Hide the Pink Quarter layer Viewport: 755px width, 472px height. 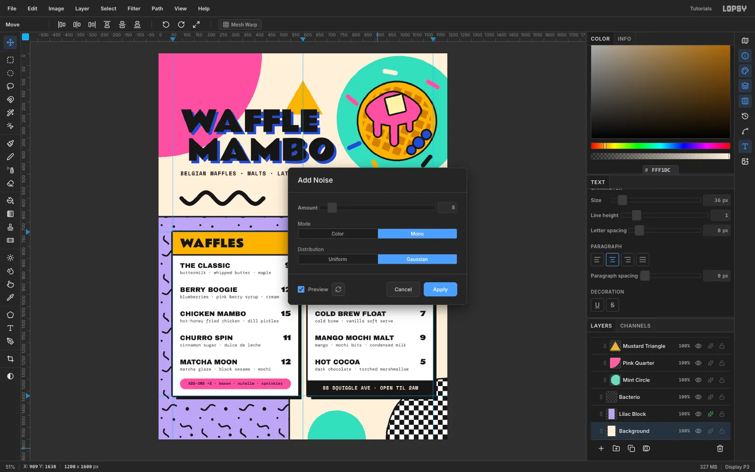click(698, 363)
